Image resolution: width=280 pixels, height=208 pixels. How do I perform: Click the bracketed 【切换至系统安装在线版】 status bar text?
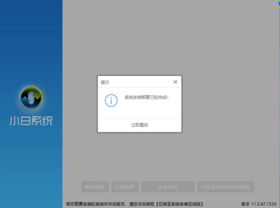point(180,204)
